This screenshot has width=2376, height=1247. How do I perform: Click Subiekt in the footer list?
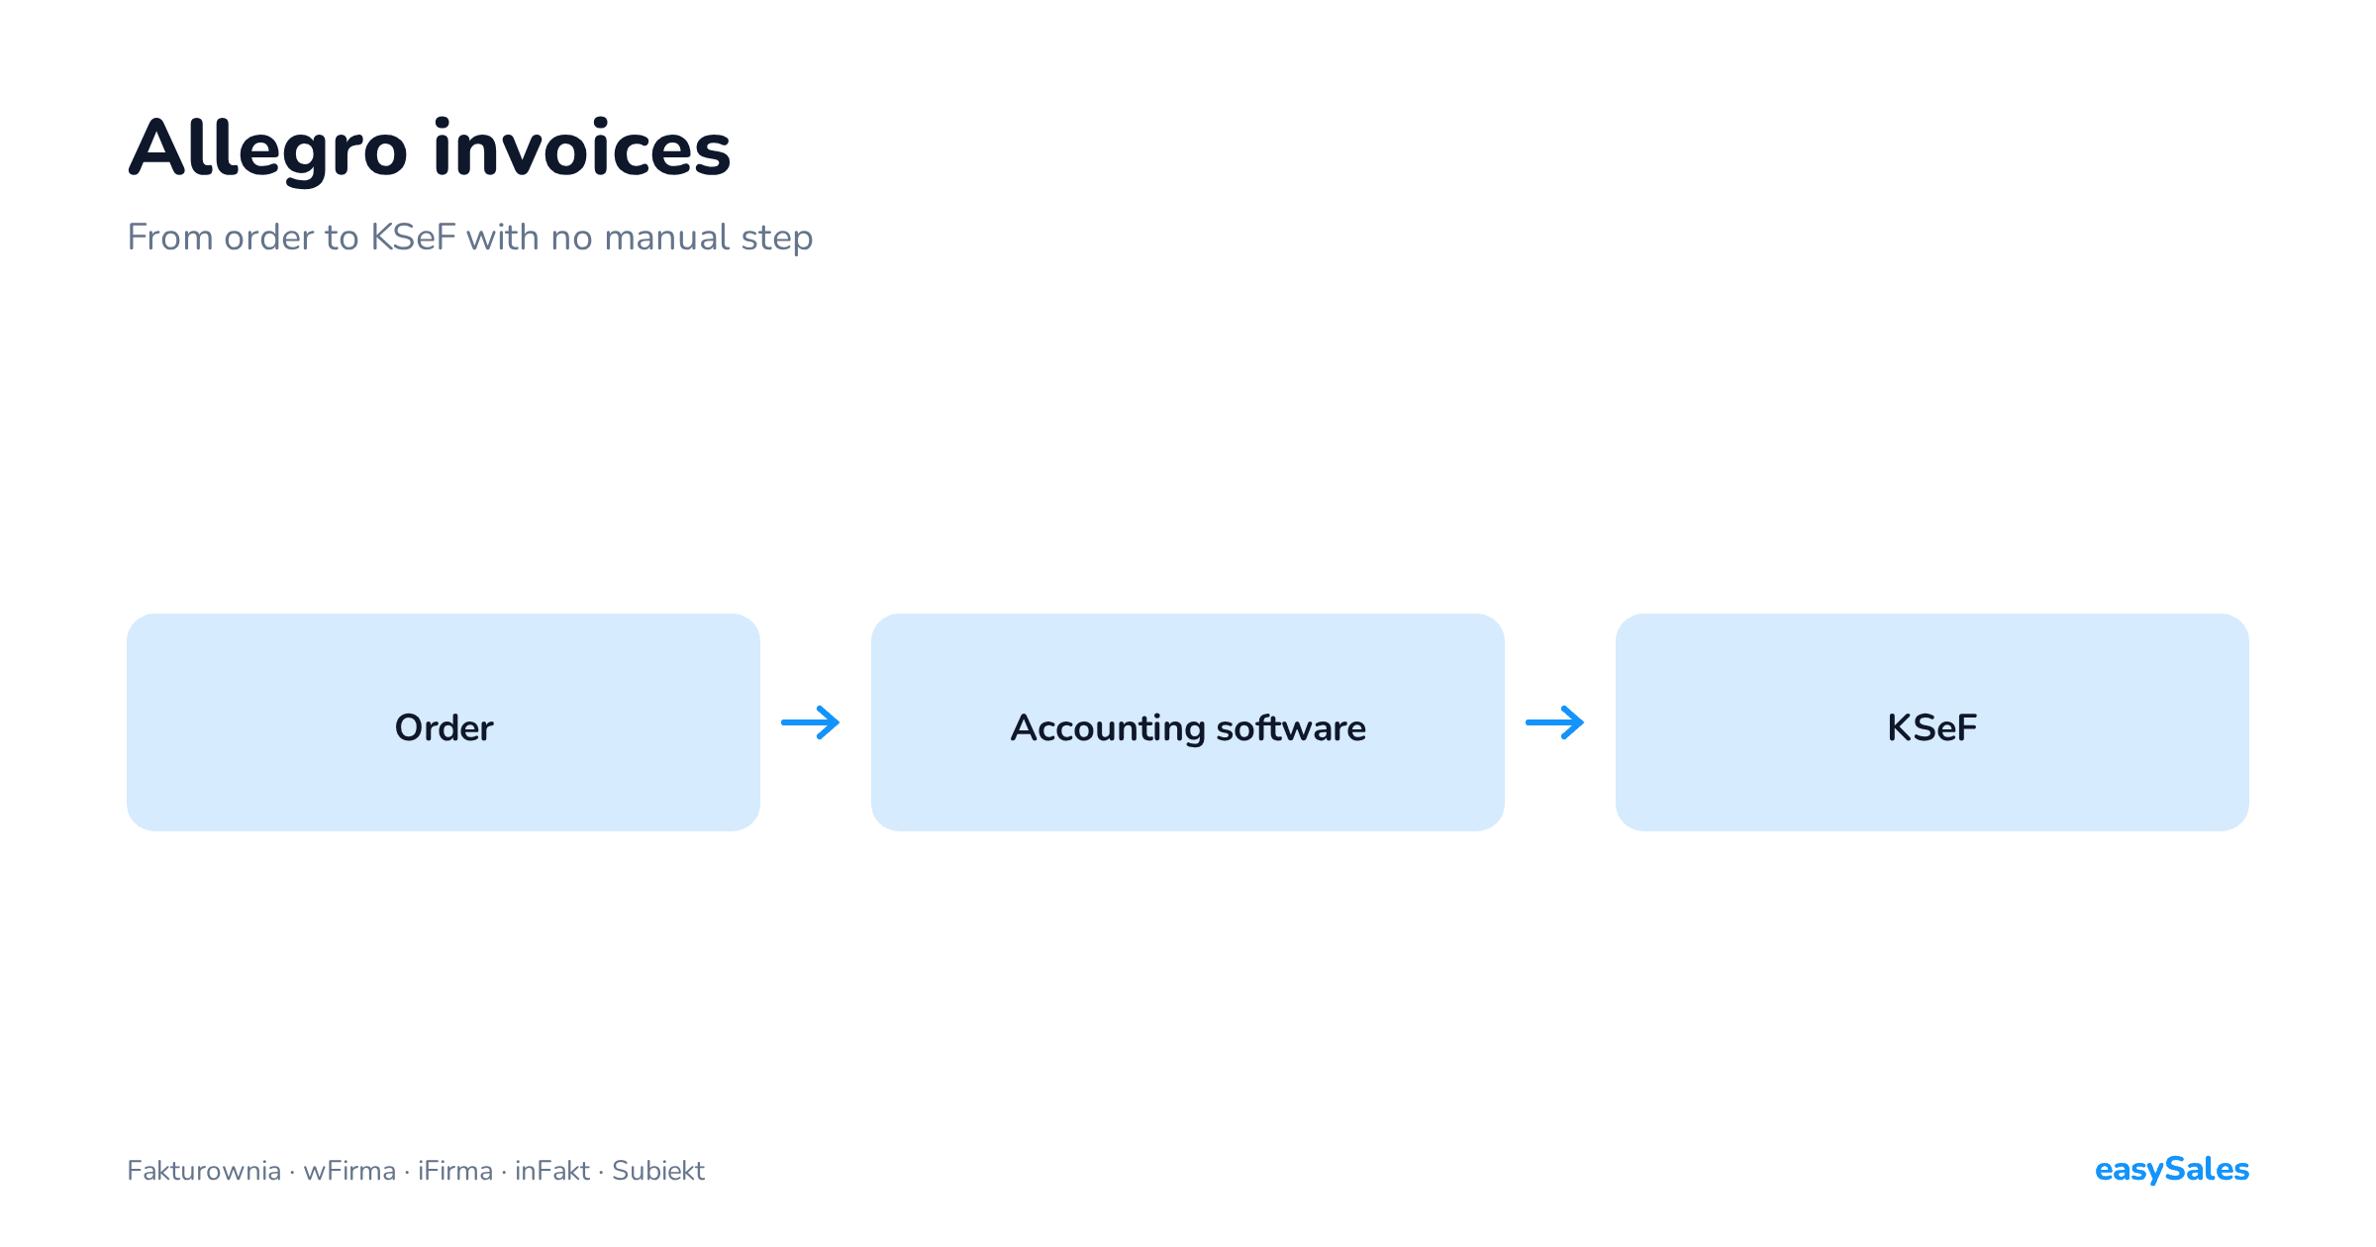658,1171
